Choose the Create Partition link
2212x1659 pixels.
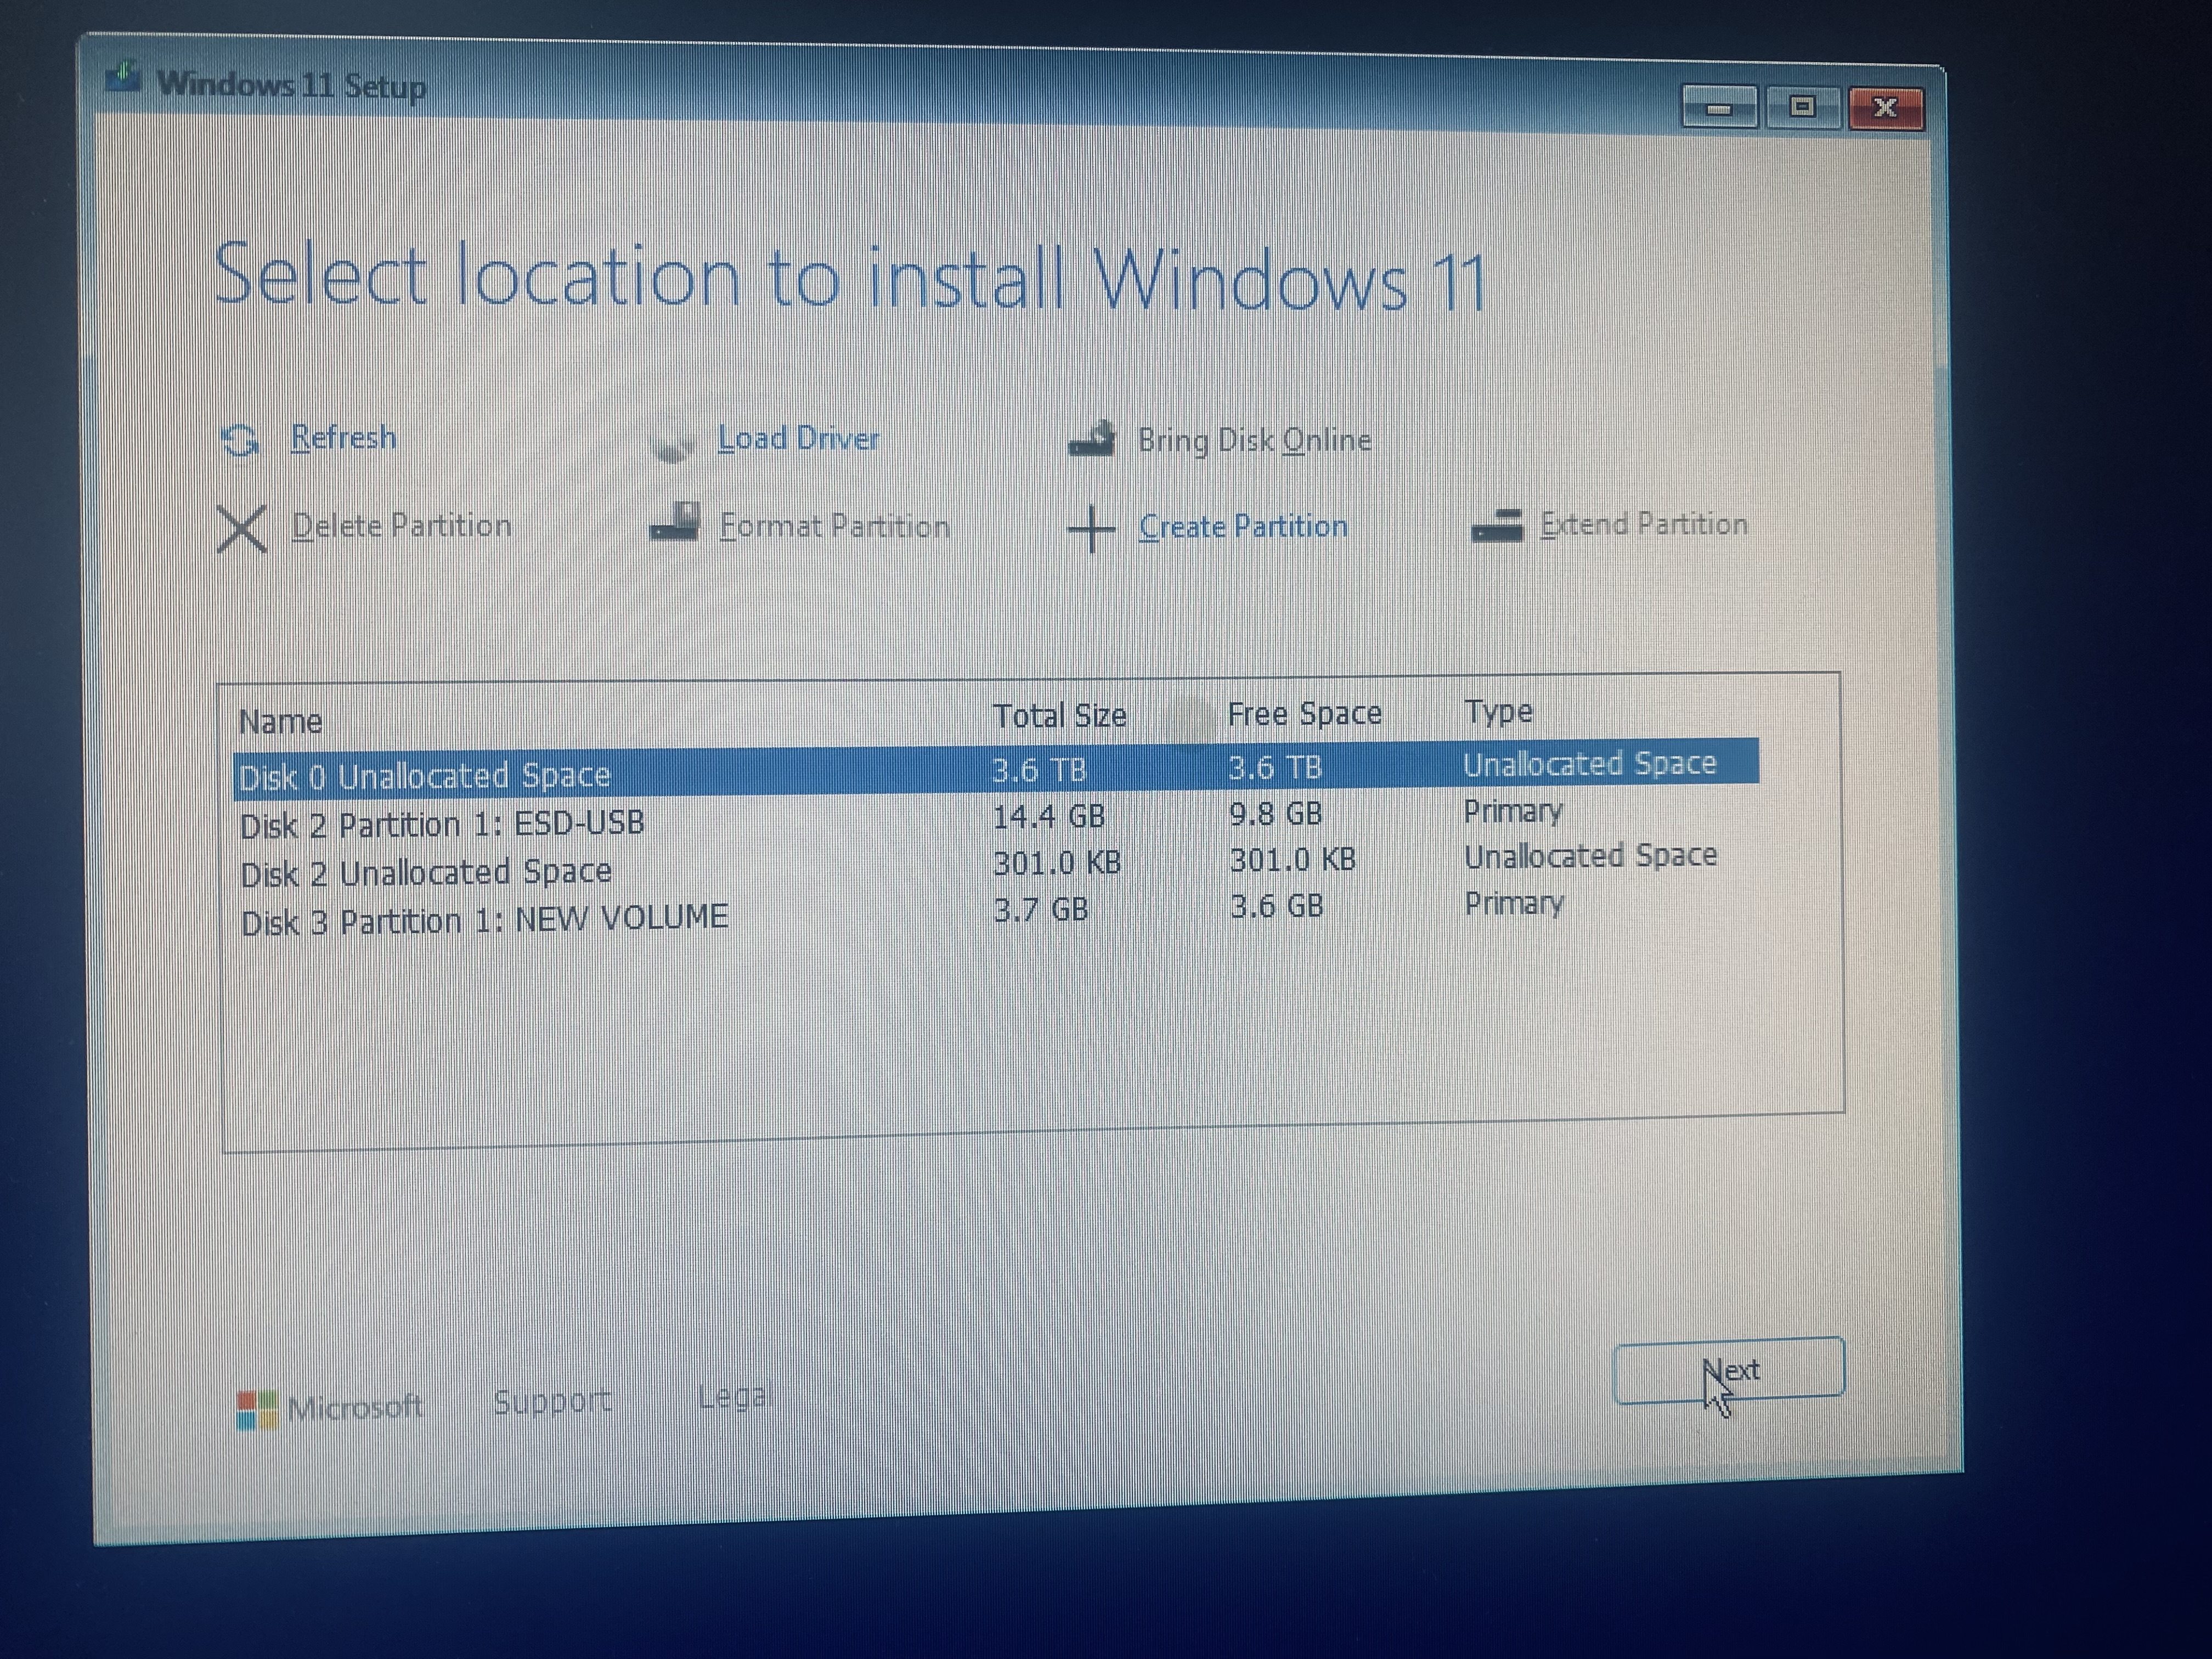[x=1243, y=526]
